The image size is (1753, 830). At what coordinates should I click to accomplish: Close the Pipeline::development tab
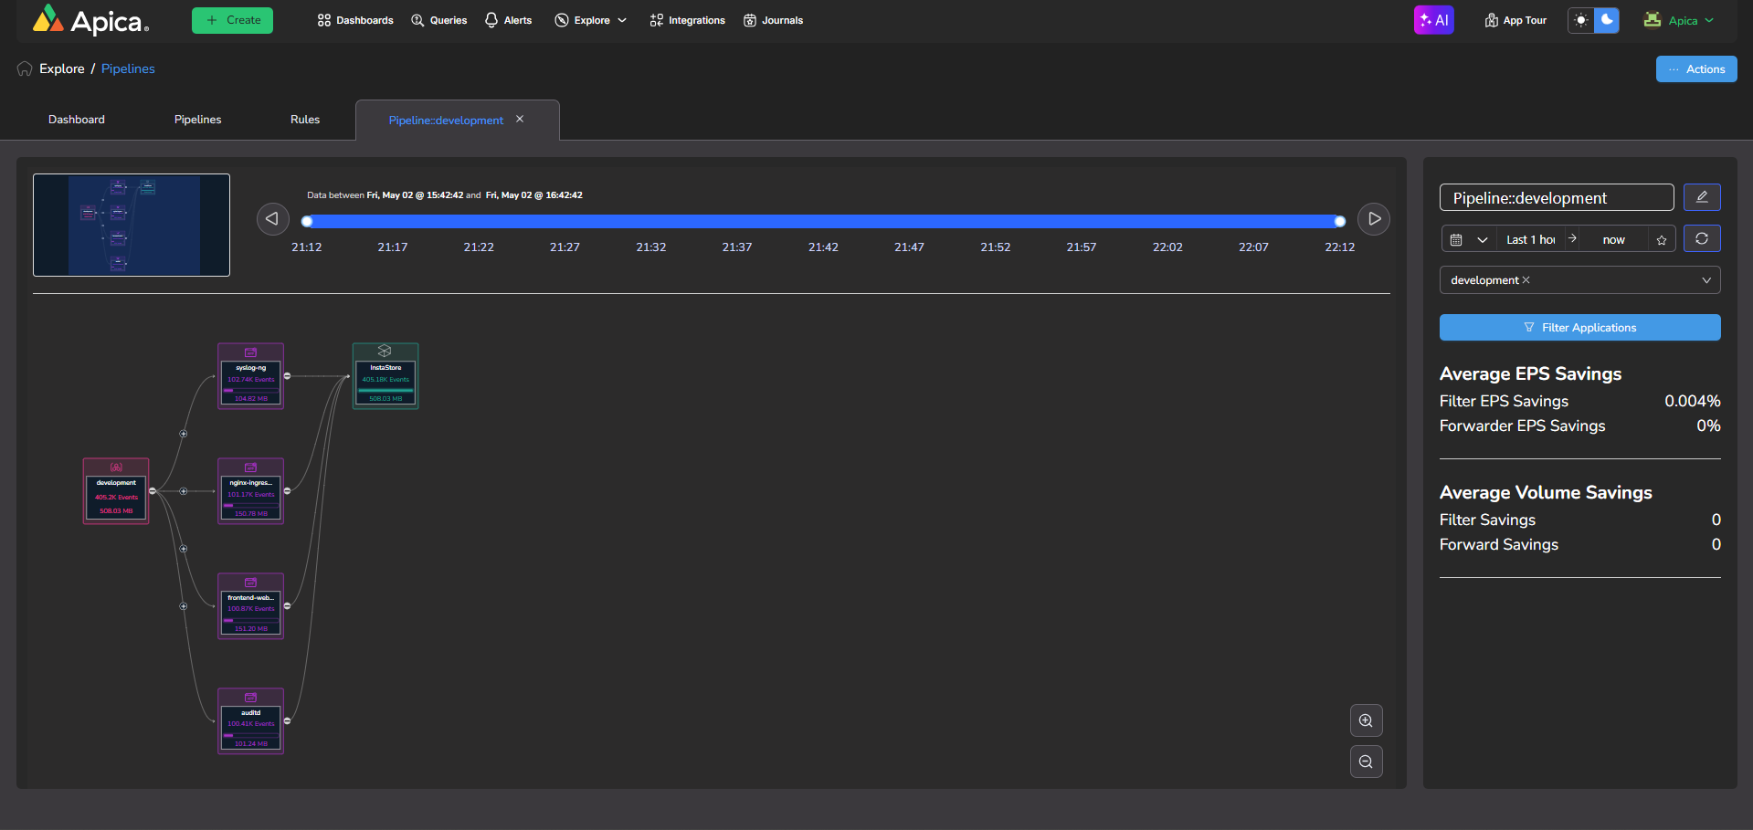pyautogui.click(x=520, y=120)
